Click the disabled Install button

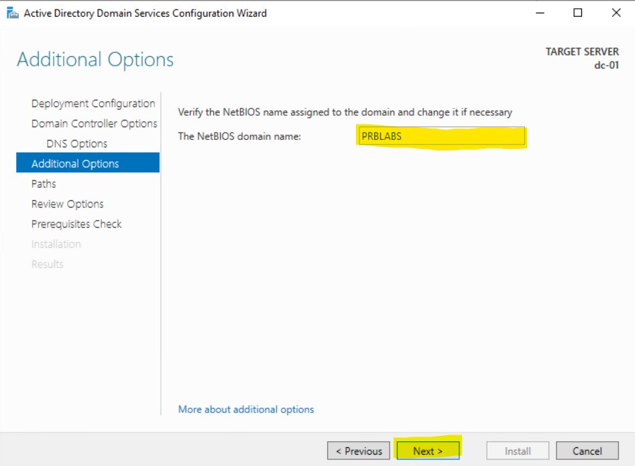(518, 451)
